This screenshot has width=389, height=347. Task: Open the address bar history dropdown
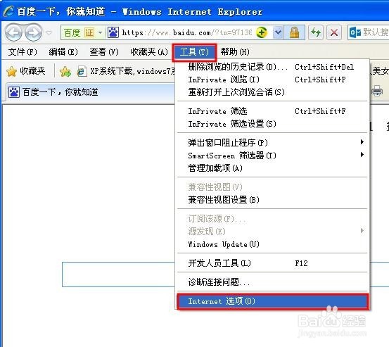coord(279,32)
